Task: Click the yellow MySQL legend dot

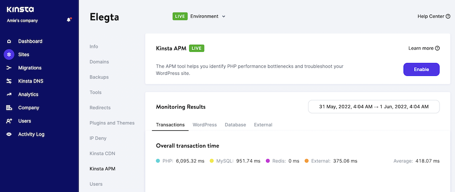Action: coord(212,161)
